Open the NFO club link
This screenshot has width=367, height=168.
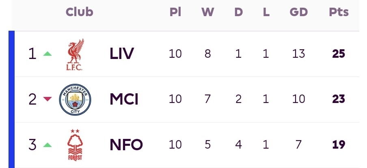tap(126, 144)
